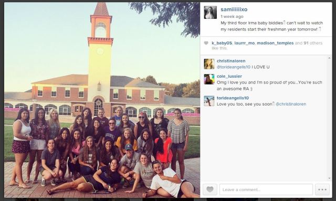Open samiiiiiixo's profile picture

point(210,13)
